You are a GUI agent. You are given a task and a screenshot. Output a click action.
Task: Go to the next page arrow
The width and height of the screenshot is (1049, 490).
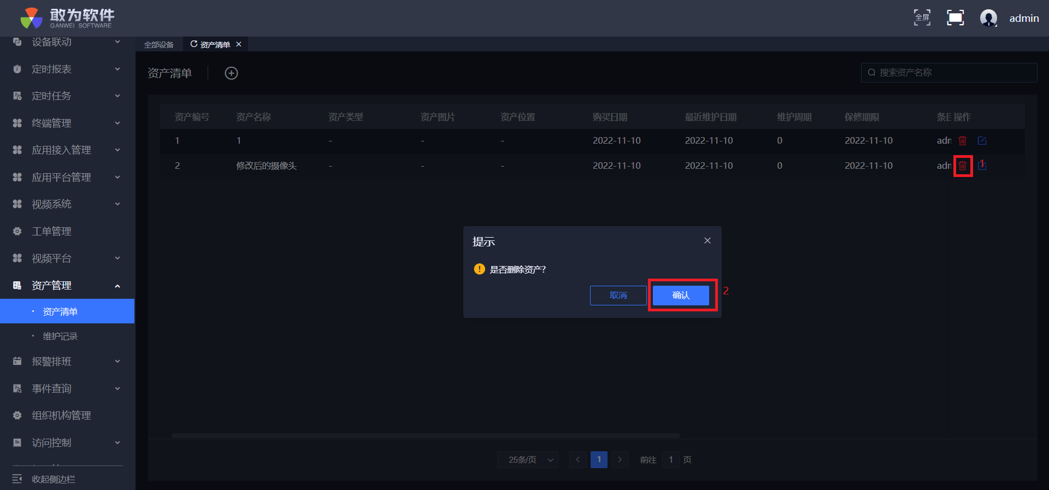(x=620, y=460)
